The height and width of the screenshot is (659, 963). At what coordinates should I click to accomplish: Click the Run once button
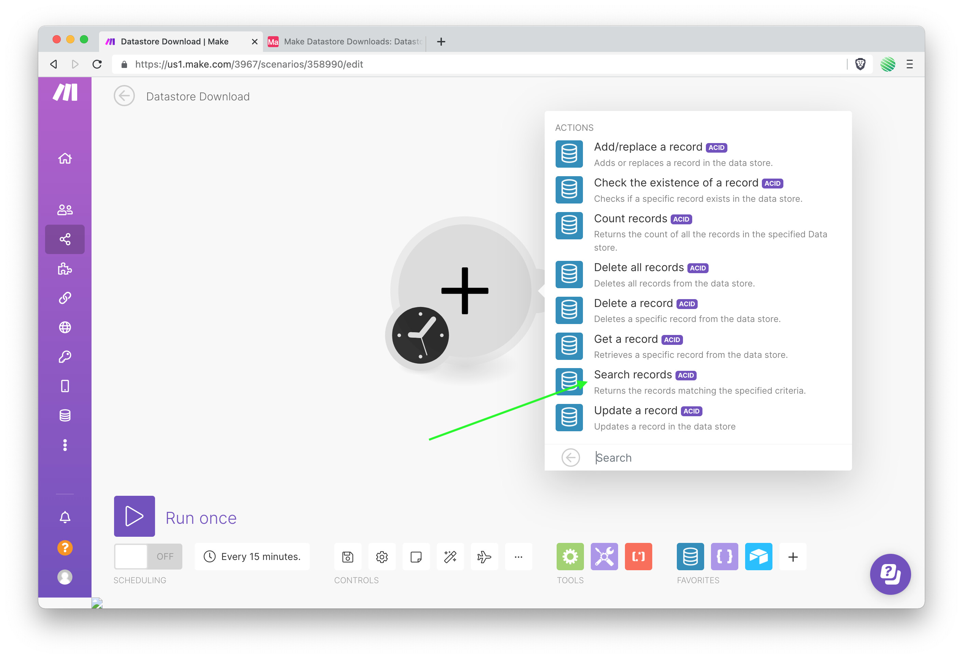click(x=134, y=516)
